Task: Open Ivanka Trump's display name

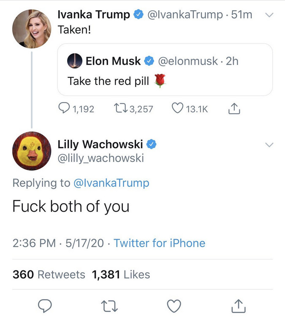Action: pos(94,14)
